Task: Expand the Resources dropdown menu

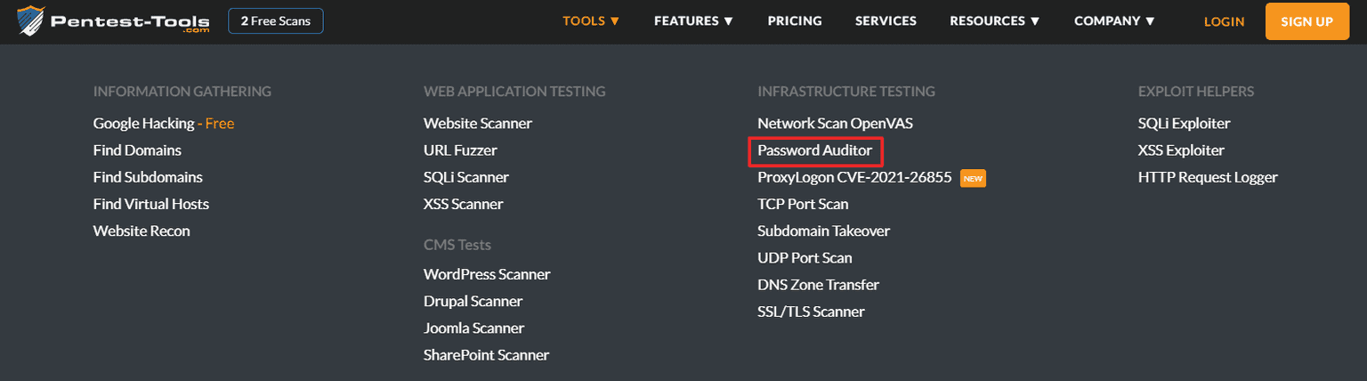Action: pyautogui.click(x=994, y=21)
